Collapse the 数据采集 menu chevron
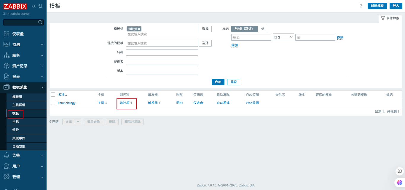Image resolution: width=405 pixels, height=190 pixels. click(x=42, y=87)
